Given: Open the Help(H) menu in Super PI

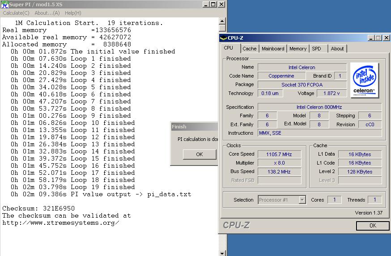Looking at the screenshot, I should [x=73, y=13].
